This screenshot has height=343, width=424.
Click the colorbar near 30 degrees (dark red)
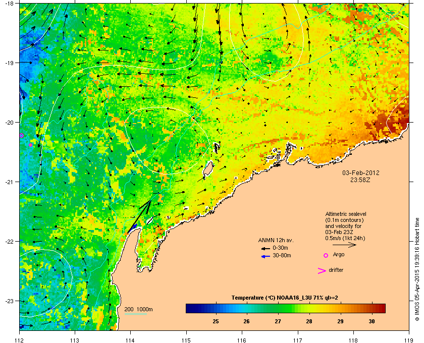pos(372,308)
